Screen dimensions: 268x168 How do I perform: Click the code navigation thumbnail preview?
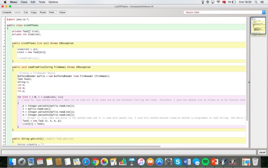tap(258, 26)
